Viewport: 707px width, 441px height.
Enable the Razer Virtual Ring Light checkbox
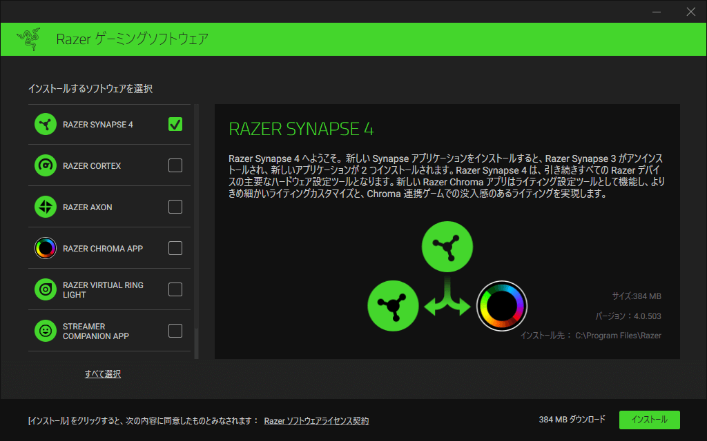tap(175, 289)
